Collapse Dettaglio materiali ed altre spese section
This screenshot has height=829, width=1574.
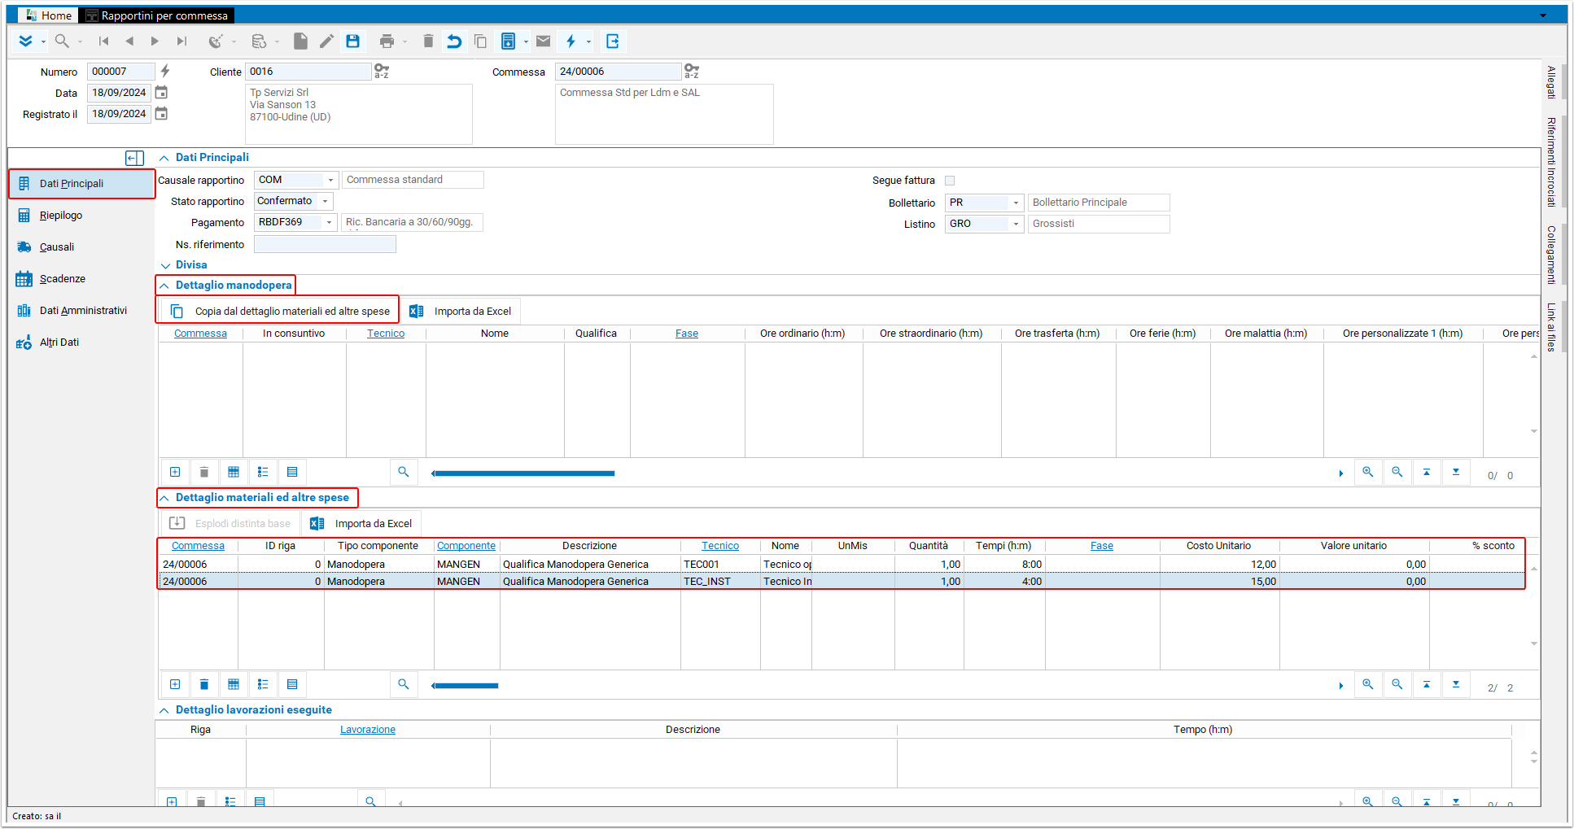point(164,498)
